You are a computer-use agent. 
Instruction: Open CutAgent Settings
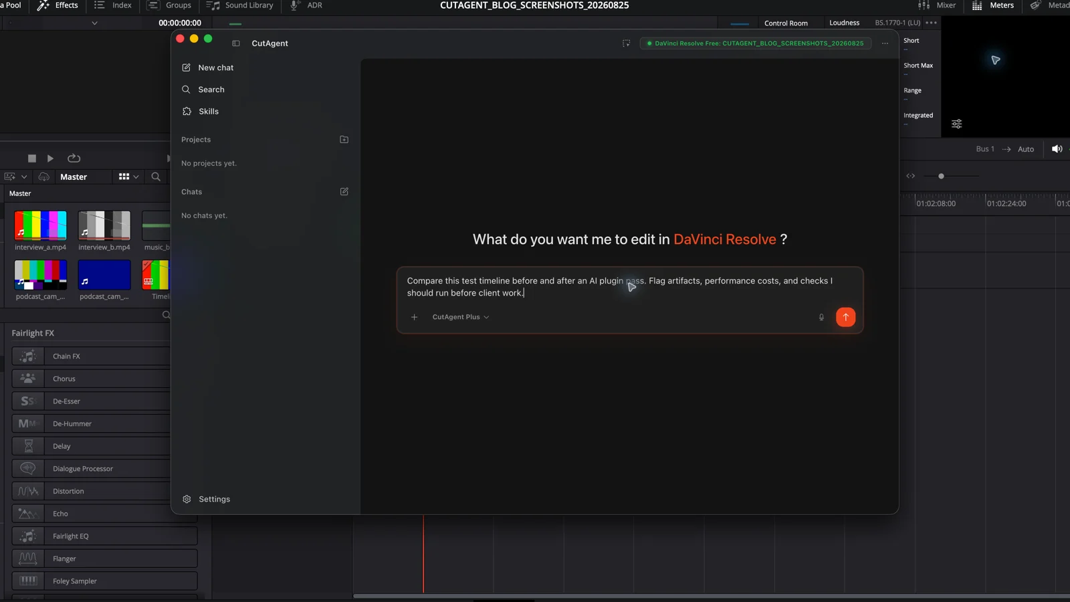click(x=206, y=499)
